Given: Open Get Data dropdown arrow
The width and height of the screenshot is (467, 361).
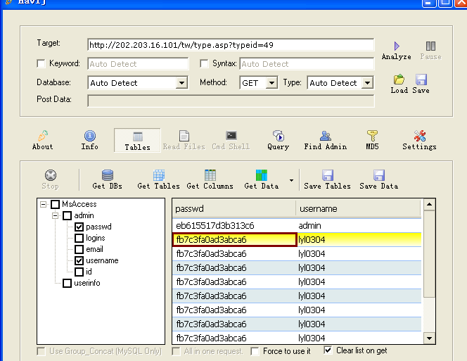Looking at the screenshot, I should point(291,180).
